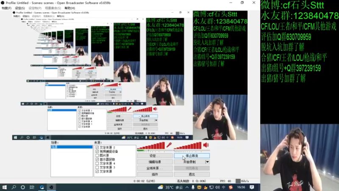The height and width of the screenshot is (191, 339).
Task: Open the browser icon on the taskbar
Action: (42, 187)
